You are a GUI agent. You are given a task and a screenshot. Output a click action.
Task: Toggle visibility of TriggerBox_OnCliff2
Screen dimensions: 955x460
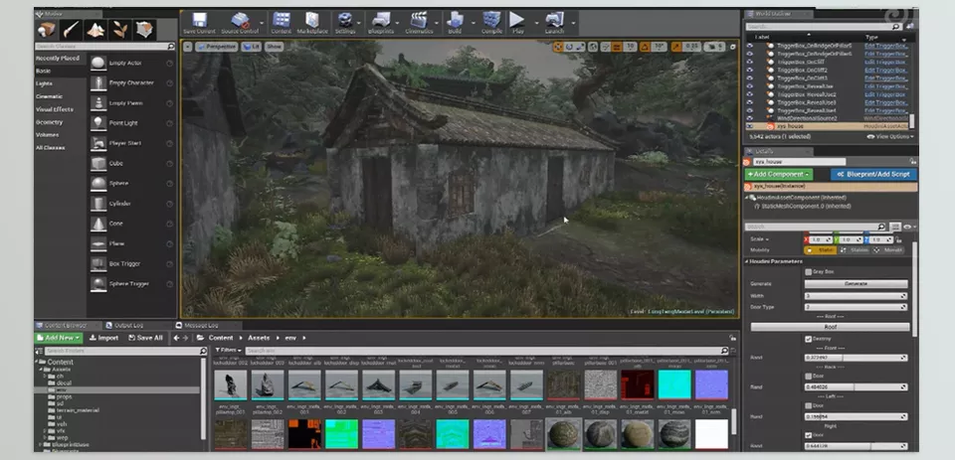pos(750,70)
